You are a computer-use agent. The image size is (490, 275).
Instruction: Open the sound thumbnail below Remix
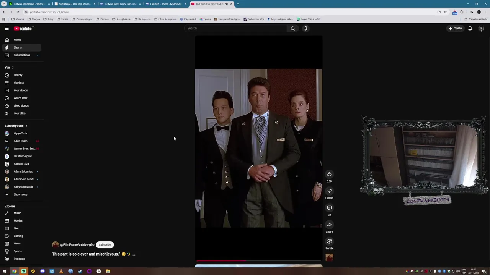329,257
